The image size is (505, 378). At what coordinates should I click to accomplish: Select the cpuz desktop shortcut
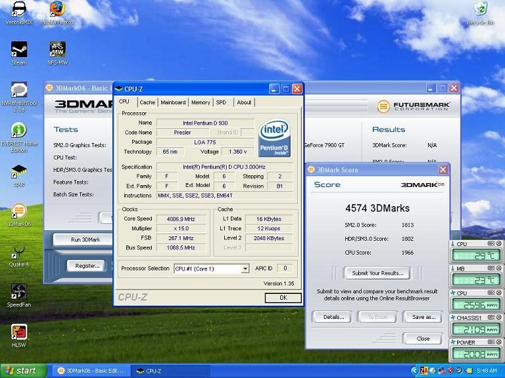pos(19,175)
